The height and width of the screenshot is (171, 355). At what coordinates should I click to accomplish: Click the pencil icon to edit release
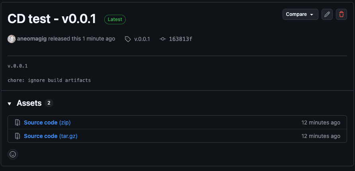[x=327, y=14]
